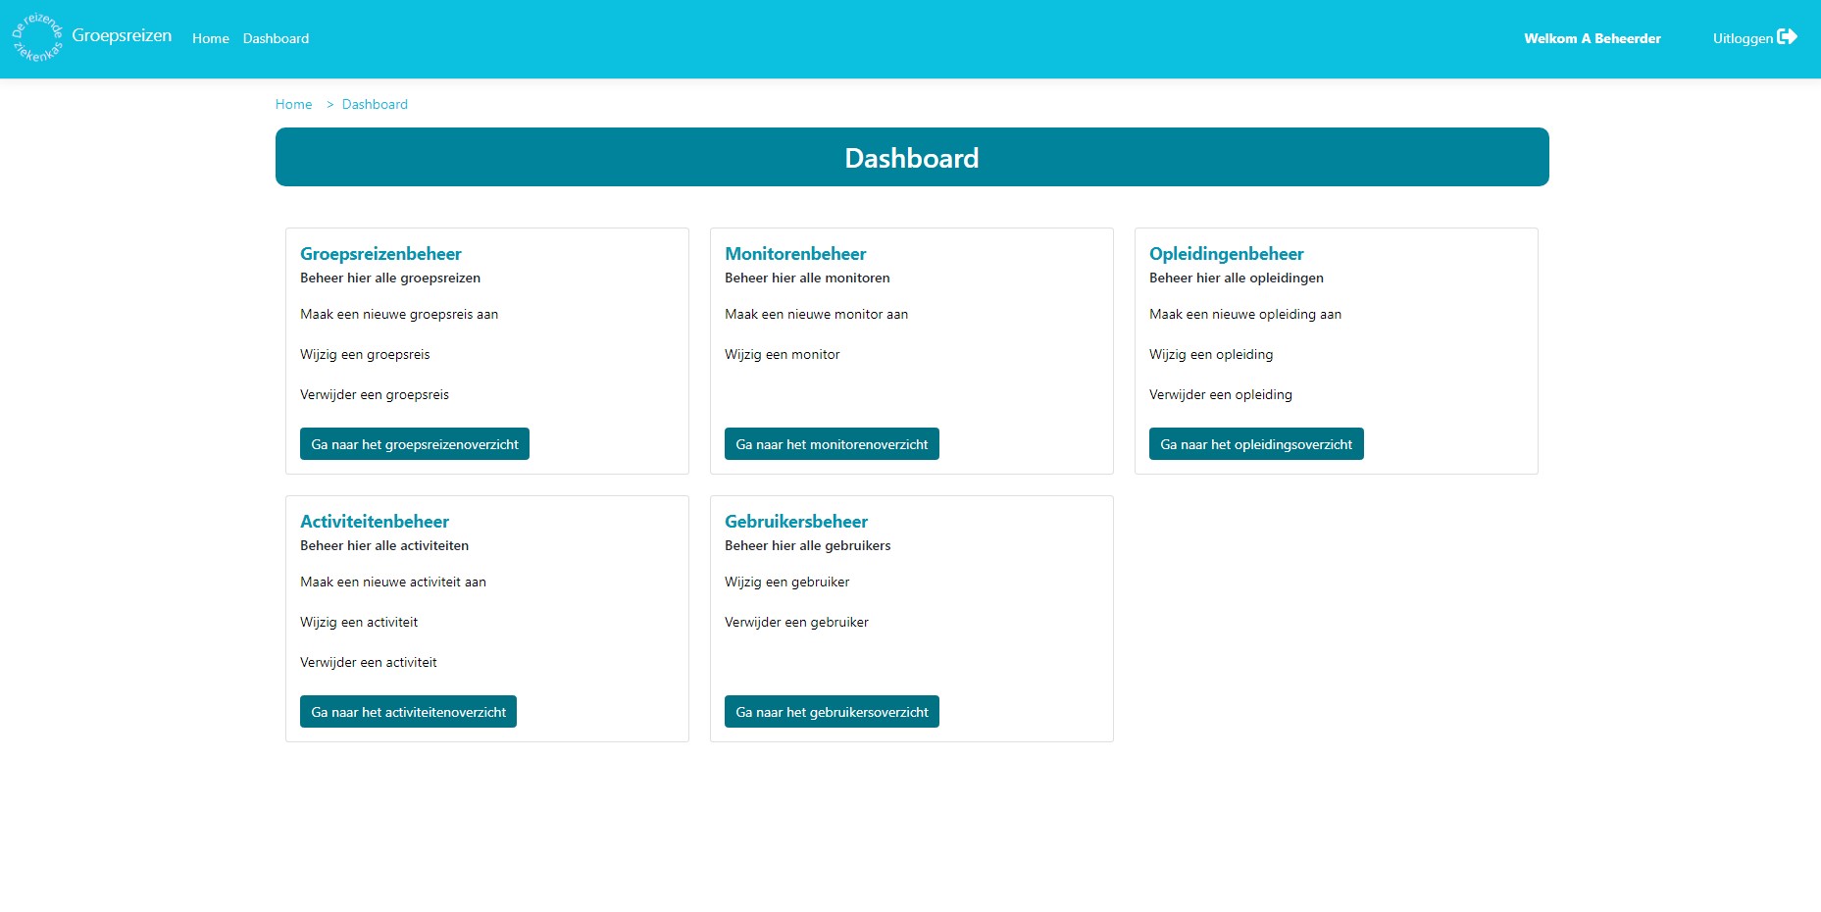
Task: Click the Opleidingenbeheer card heading
Action: click(1226, 253)
